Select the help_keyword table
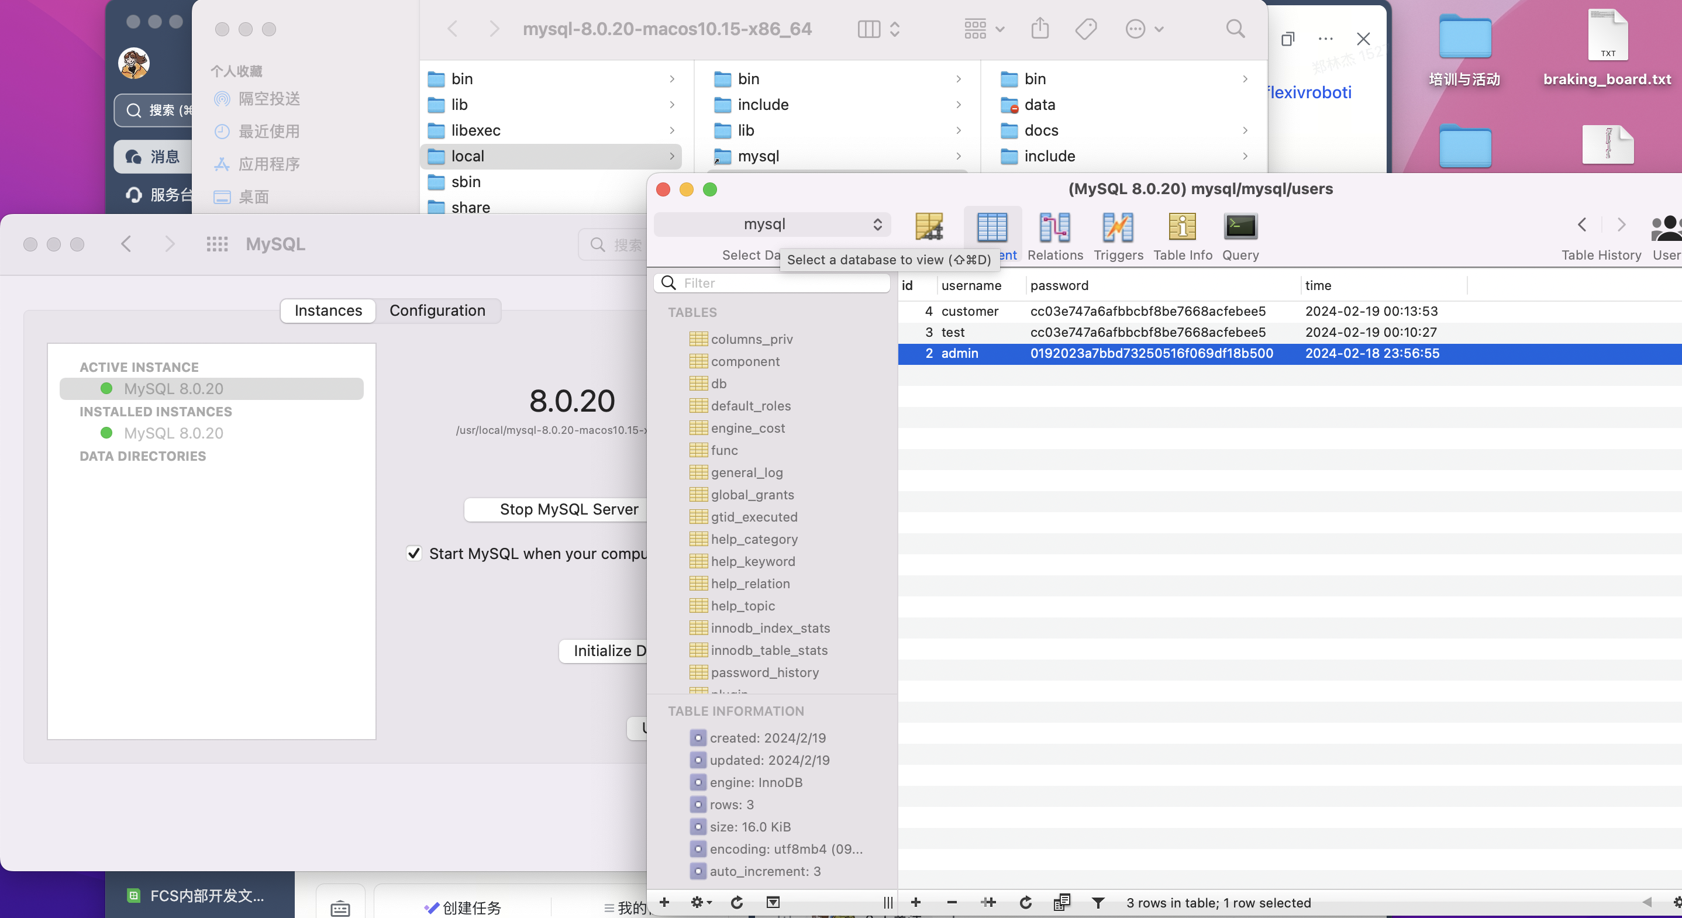This screenshot has width=1682, height=918. click(x=752, y=561)
